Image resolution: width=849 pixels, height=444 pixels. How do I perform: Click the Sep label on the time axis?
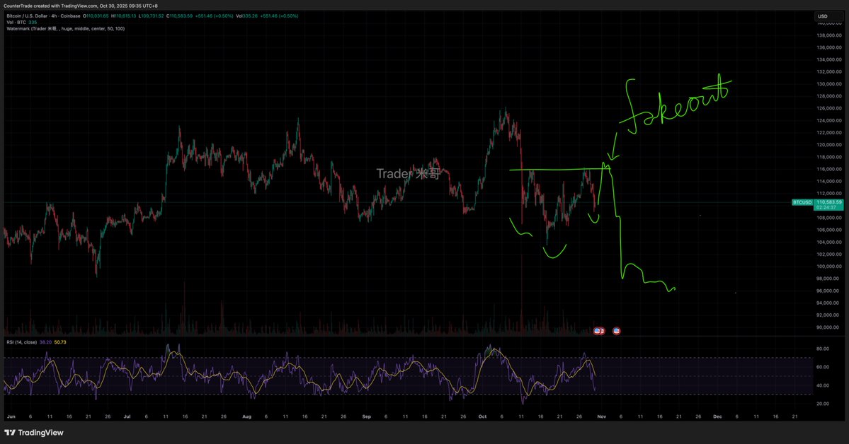(366, 417)
